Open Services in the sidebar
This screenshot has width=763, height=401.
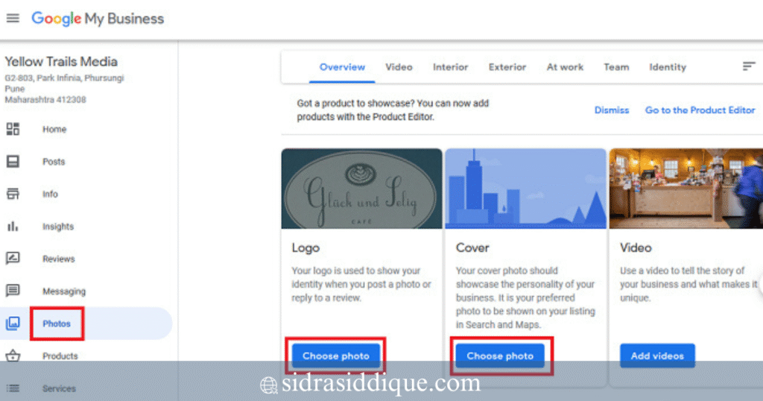(59, 388)
